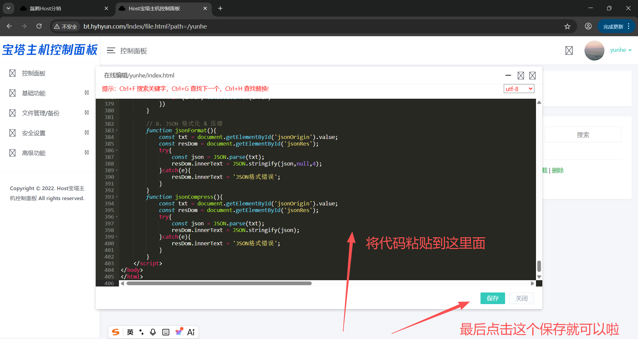
Task: Open the IME skin box icon
Action: 179,332
